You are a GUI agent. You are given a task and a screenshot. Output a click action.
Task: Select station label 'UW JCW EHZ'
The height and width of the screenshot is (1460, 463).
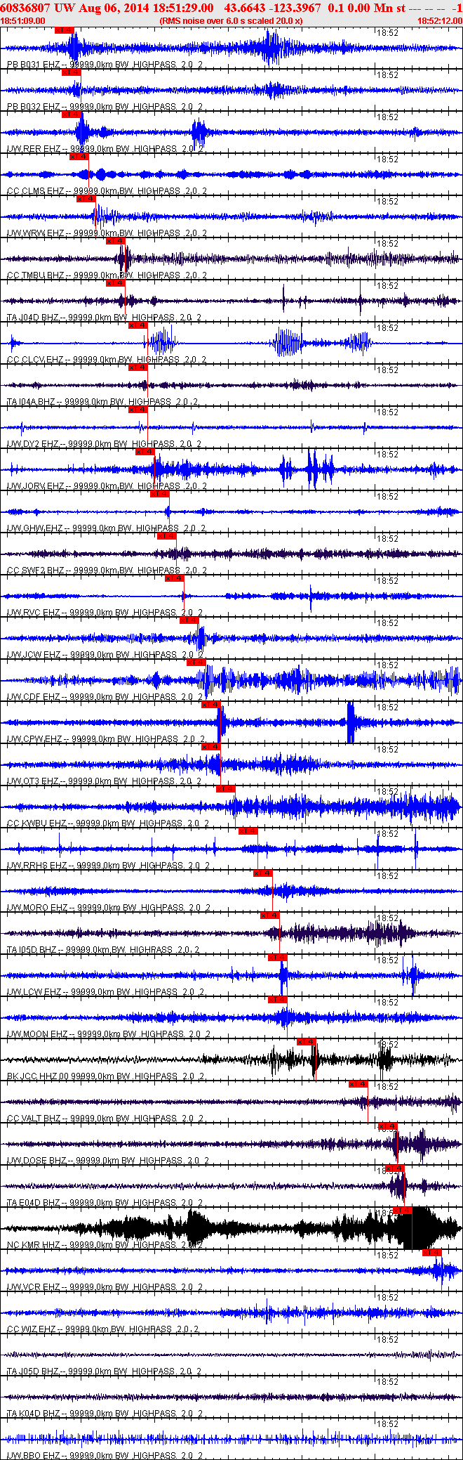pyautogui.click(x=34, y=655)
